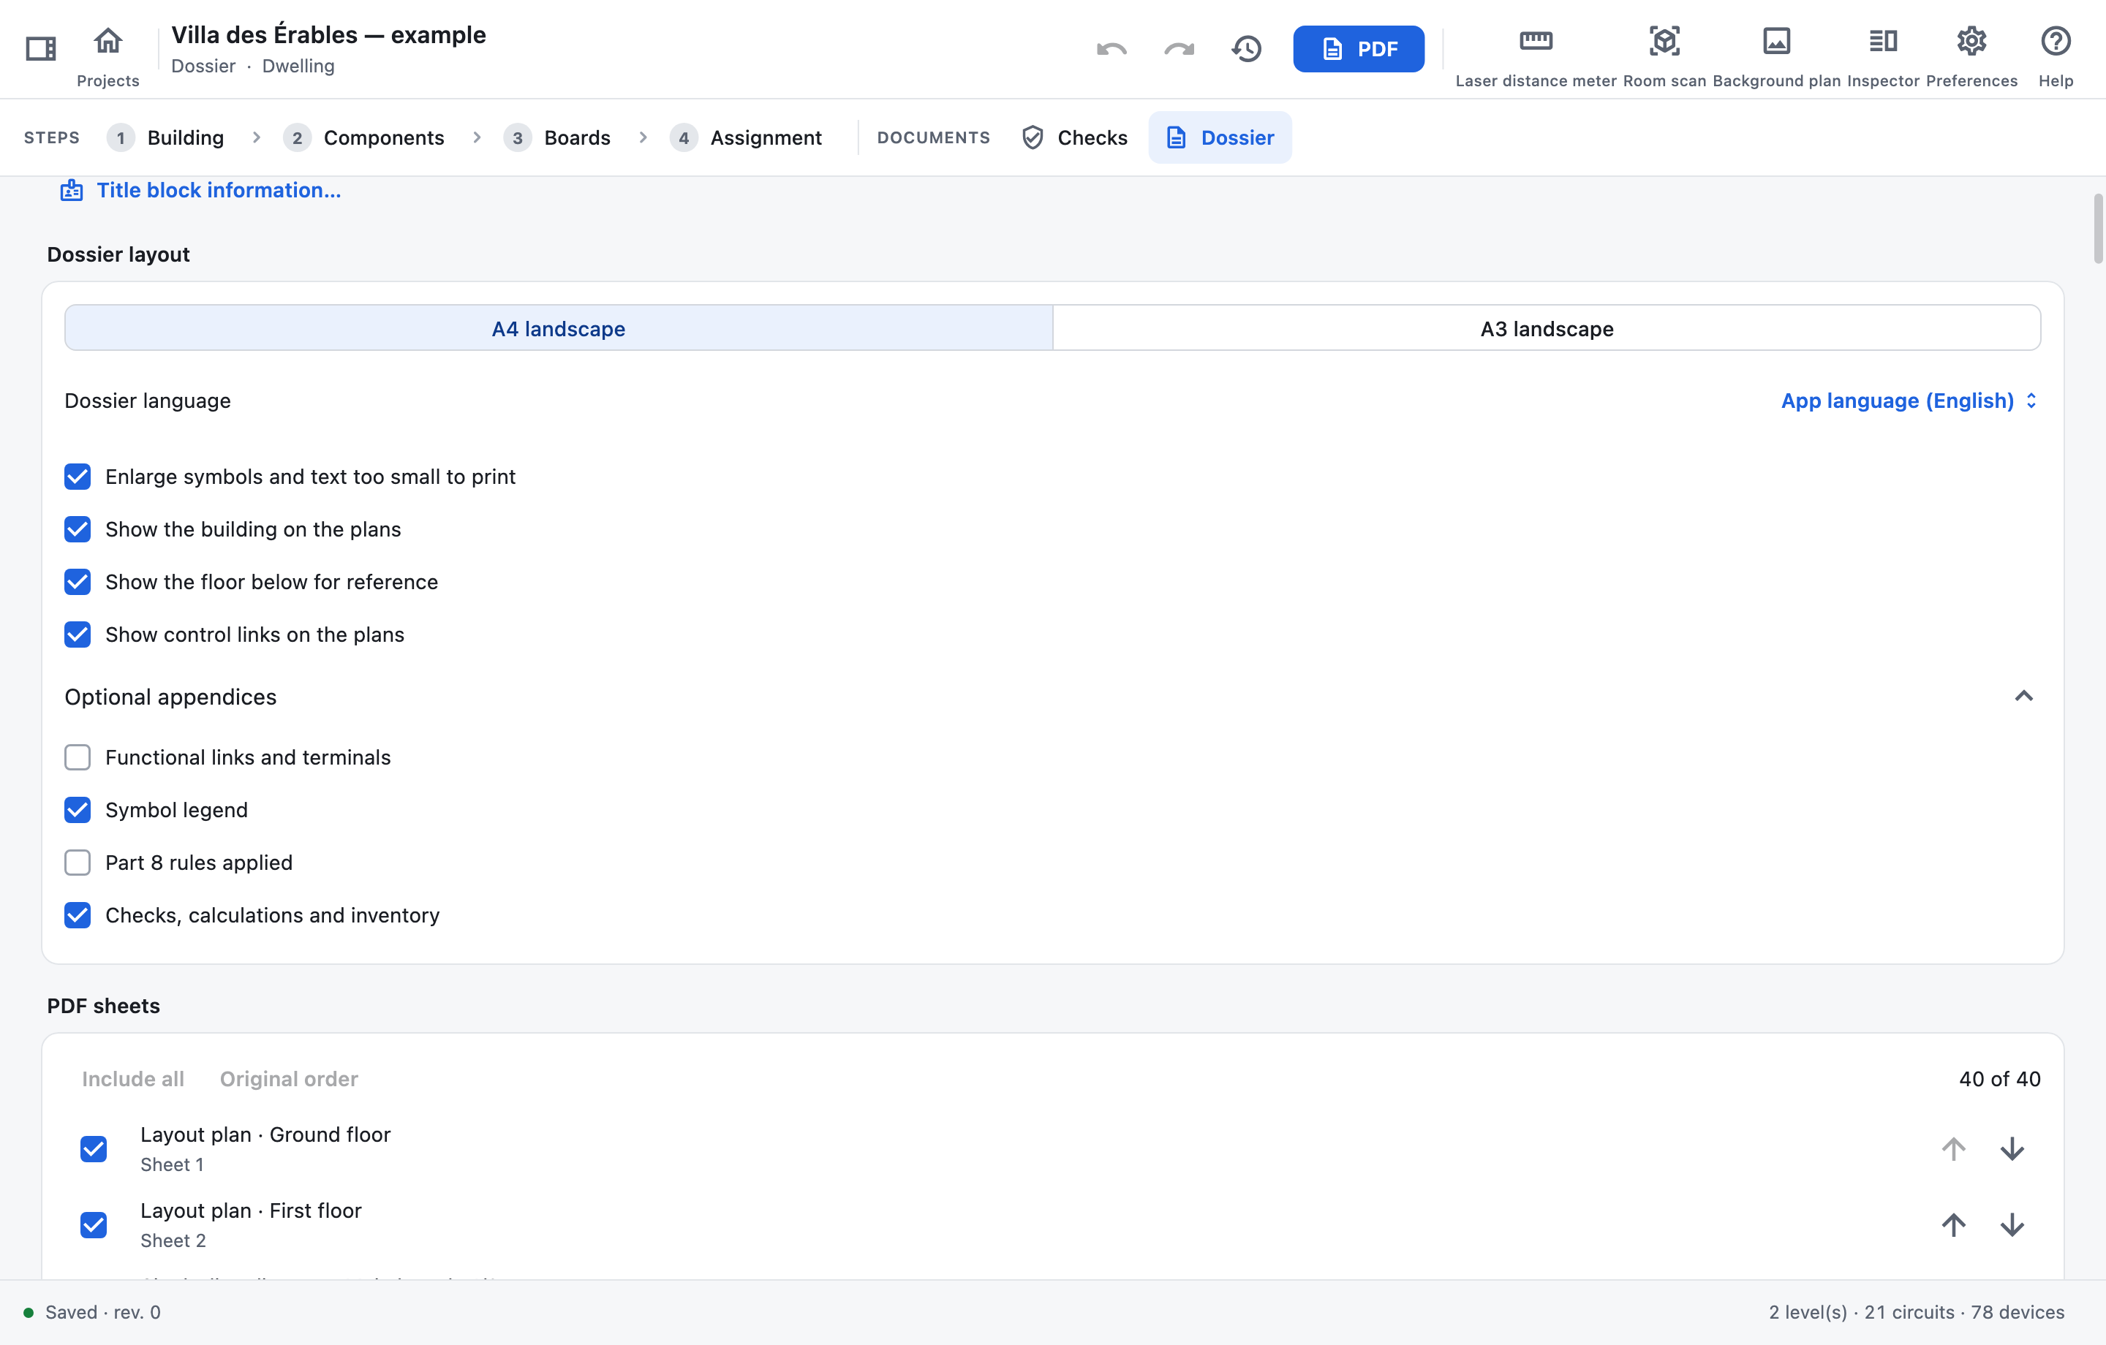Move Ground floor layout plan down
This screenshot has height=1345, width=2106.
tap(2012, 1148)
